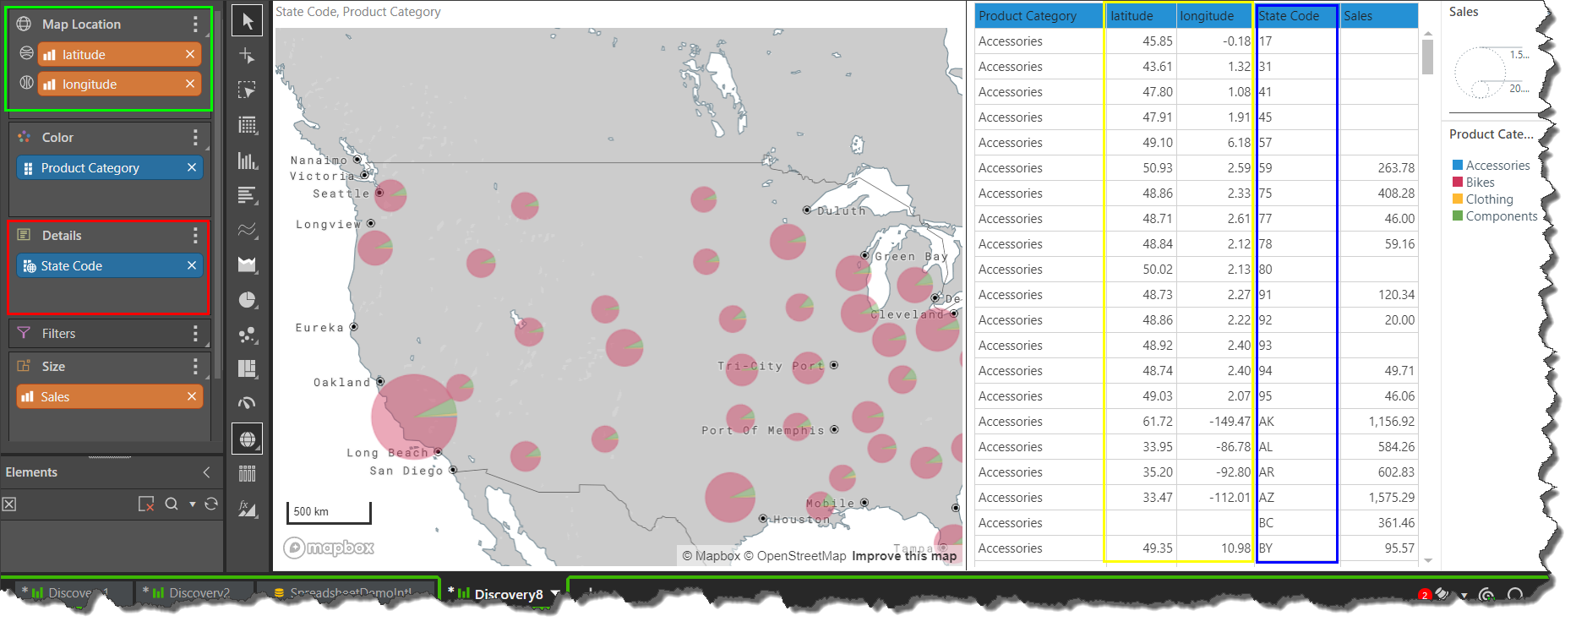Image resolution: width=1576 pixels, height=627 pixels.
Task: Remove Sales chip from Size zone
Action: click(192, 396)
